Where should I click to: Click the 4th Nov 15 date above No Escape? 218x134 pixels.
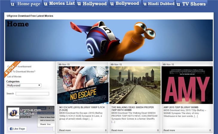(64, 64)
